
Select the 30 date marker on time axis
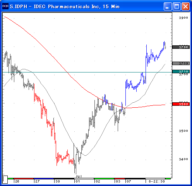[x=58, y=181]
